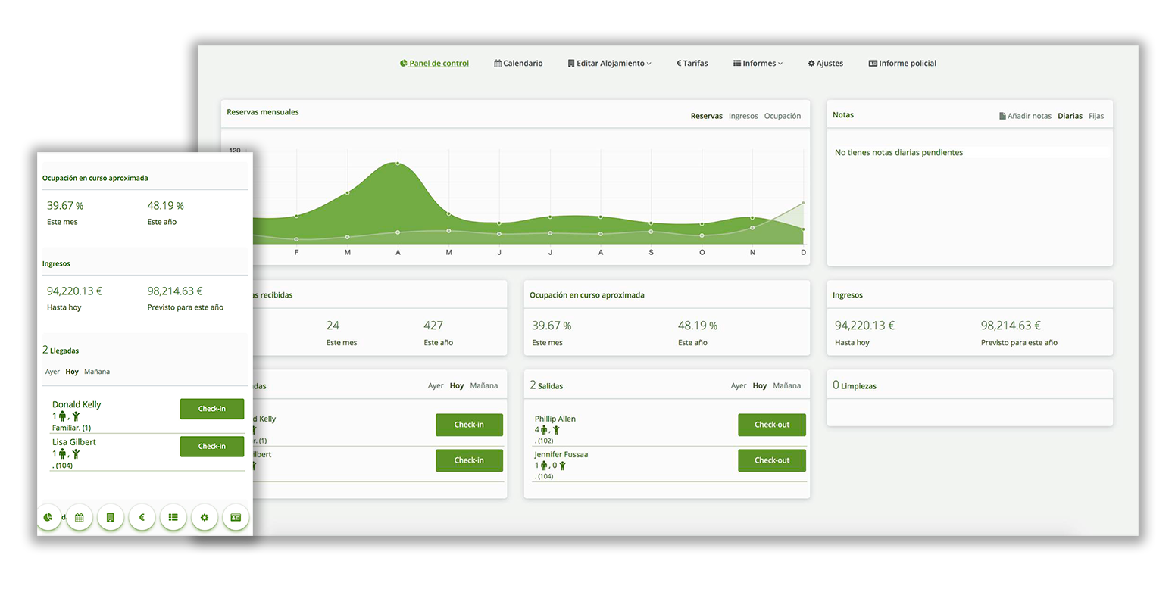
Task: Open the Calendario menu item
Action: [x=518, y=64]
